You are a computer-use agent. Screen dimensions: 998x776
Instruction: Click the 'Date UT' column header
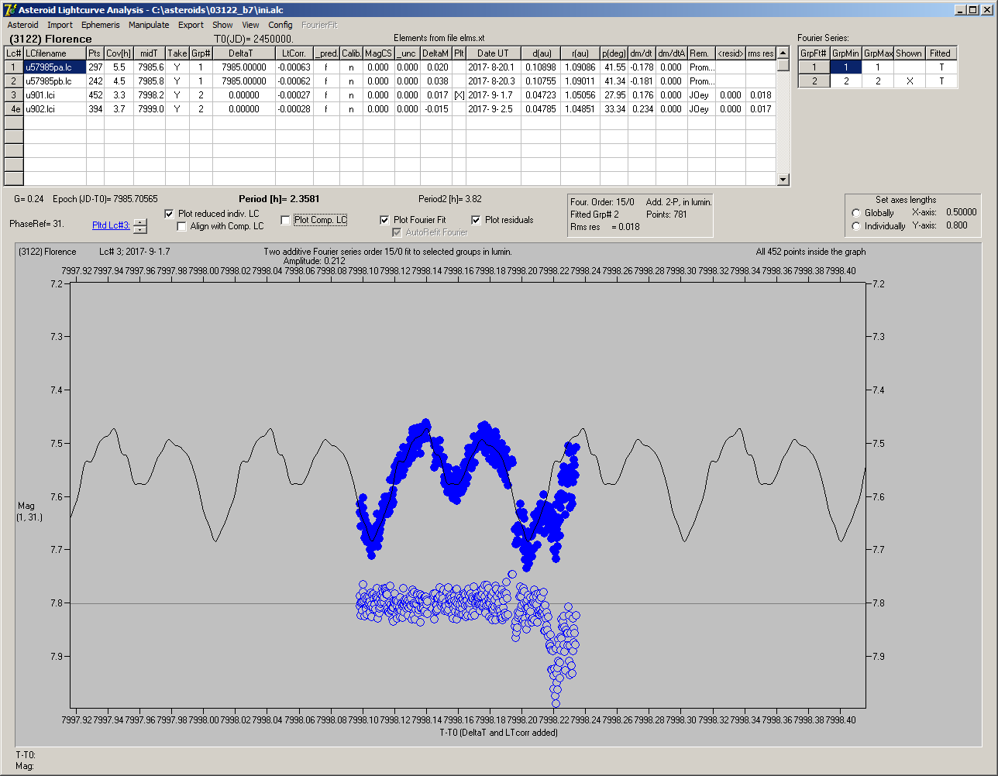point(493,53)
